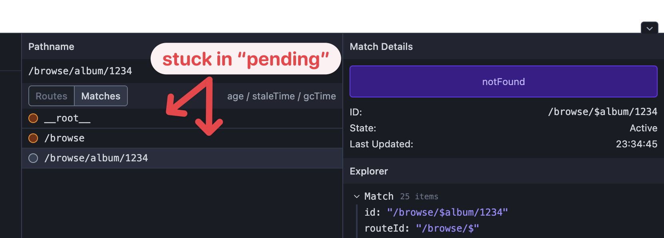
Task: Select the Matches tab
Action: point(101,96)
